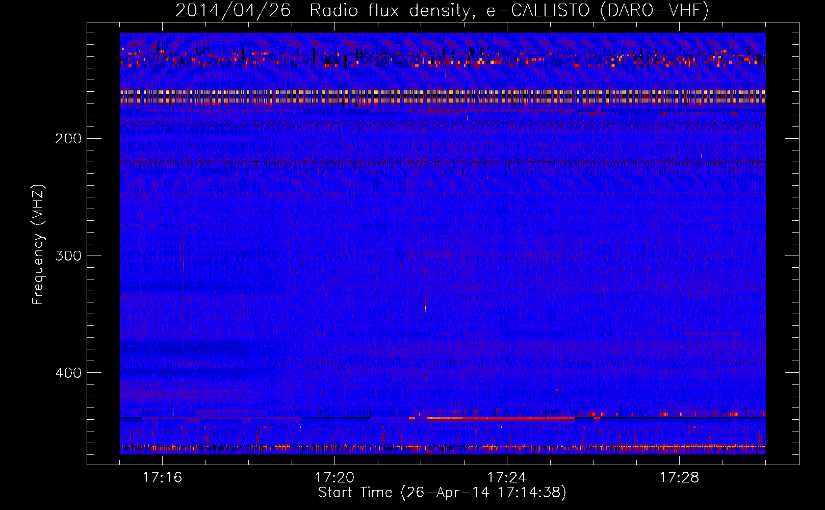Screen dimensions: 825x510
Task: Click the long red emission streak near 440 MHz
Action: coord(501,418)
